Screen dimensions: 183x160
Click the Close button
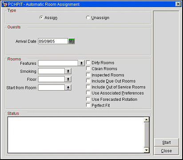point(166,151)
